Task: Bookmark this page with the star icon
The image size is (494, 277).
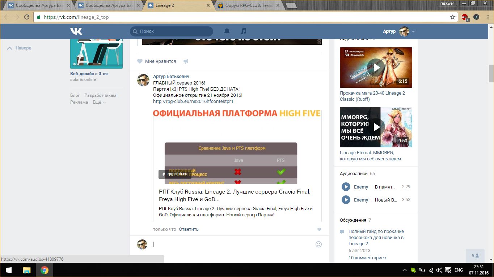Action: 453,17
